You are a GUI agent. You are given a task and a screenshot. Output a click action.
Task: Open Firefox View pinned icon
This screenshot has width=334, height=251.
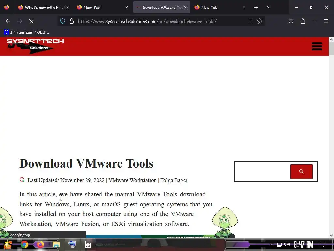click(x=7, y=7)
